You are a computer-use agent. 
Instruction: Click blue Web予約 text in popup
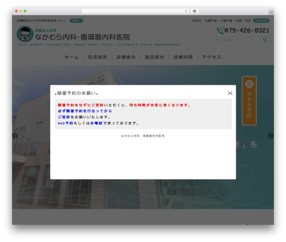pos(65,123)
